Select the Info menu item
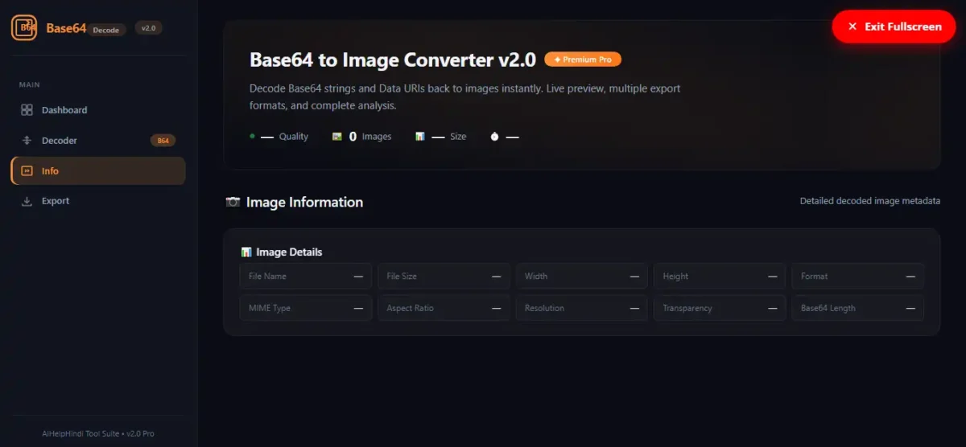 (98, 171)
